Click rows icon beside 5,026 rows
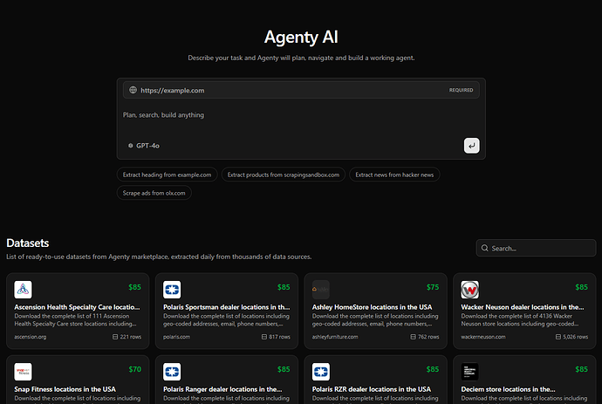This screenshot has width=602, height=404. click(x=558, y=337)
